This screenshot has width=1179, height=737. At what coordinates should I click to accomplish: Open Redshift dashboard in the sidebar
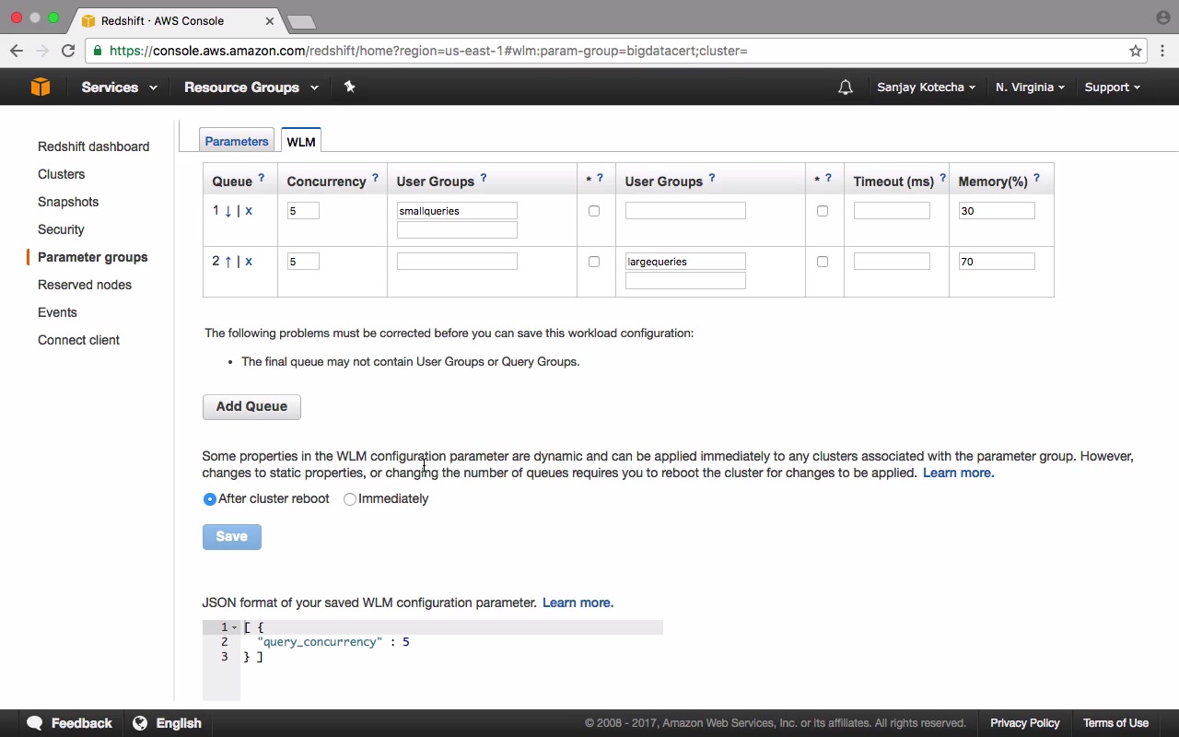click(93, 146)
